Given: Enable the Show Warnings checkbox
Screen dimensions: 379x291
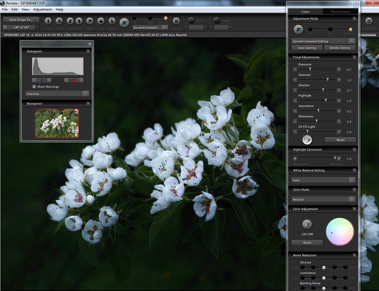Looking at the screenshot, I should point(34,87).
